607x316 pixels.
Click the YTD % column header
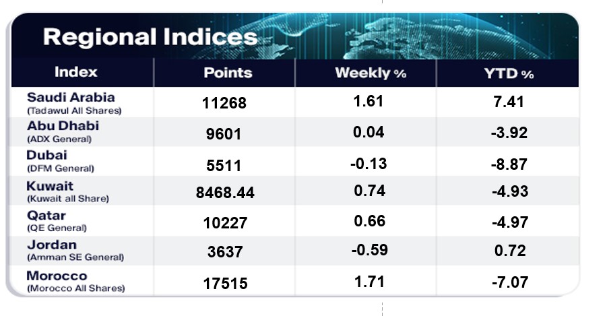pyautogui.click(x=509, y=73)
